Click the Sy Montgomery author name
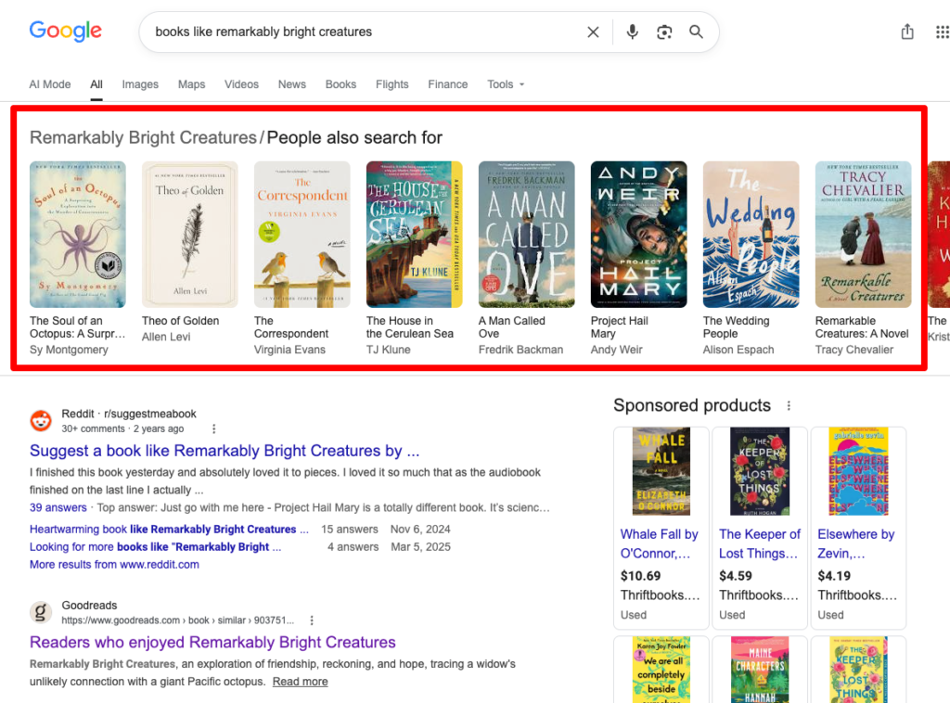The image size is (950, 703). 69,350
